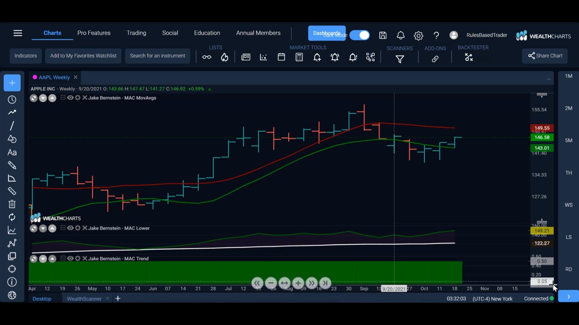Open the help question mark
579x325 pixels.
pyautogui.click(x=436, y=36)
